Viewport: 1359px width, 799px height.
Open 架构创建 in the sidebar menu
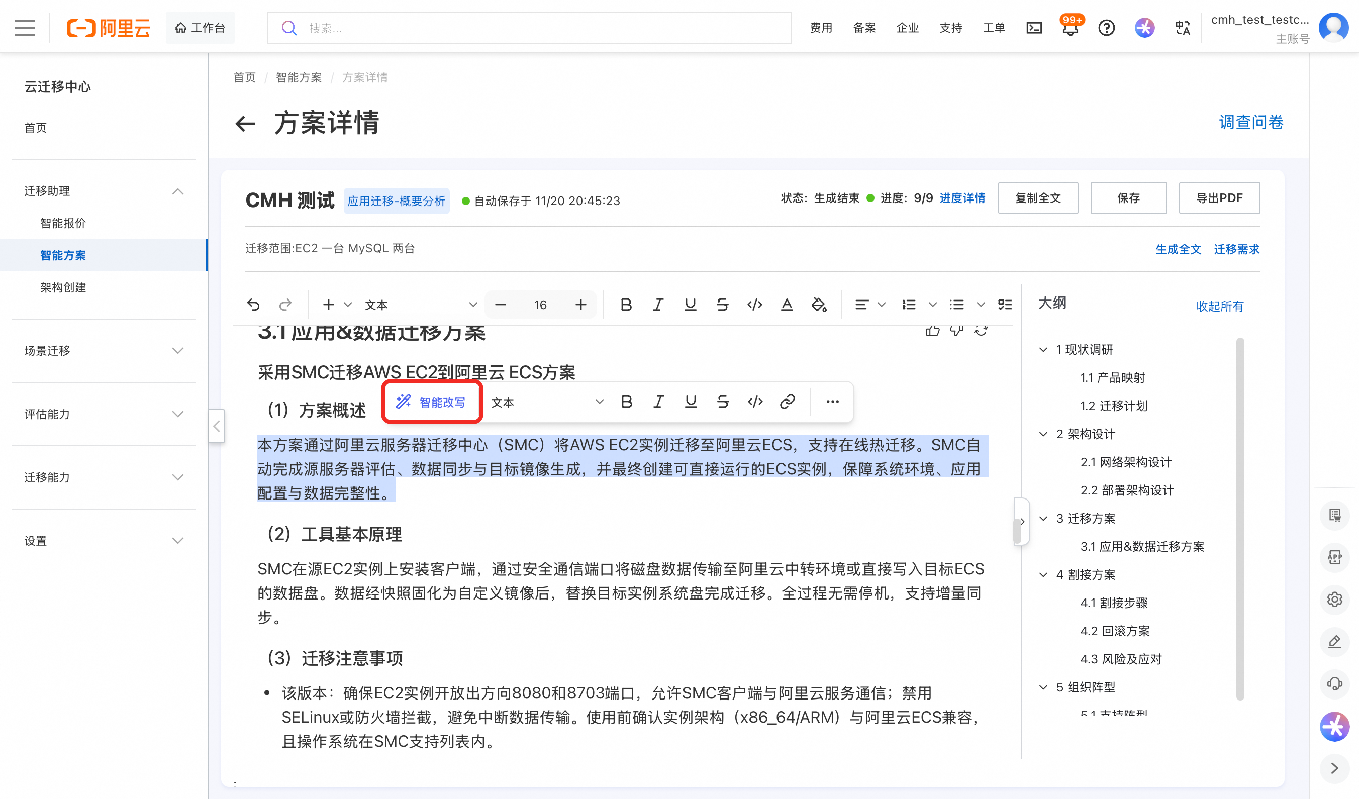(63, 287)
